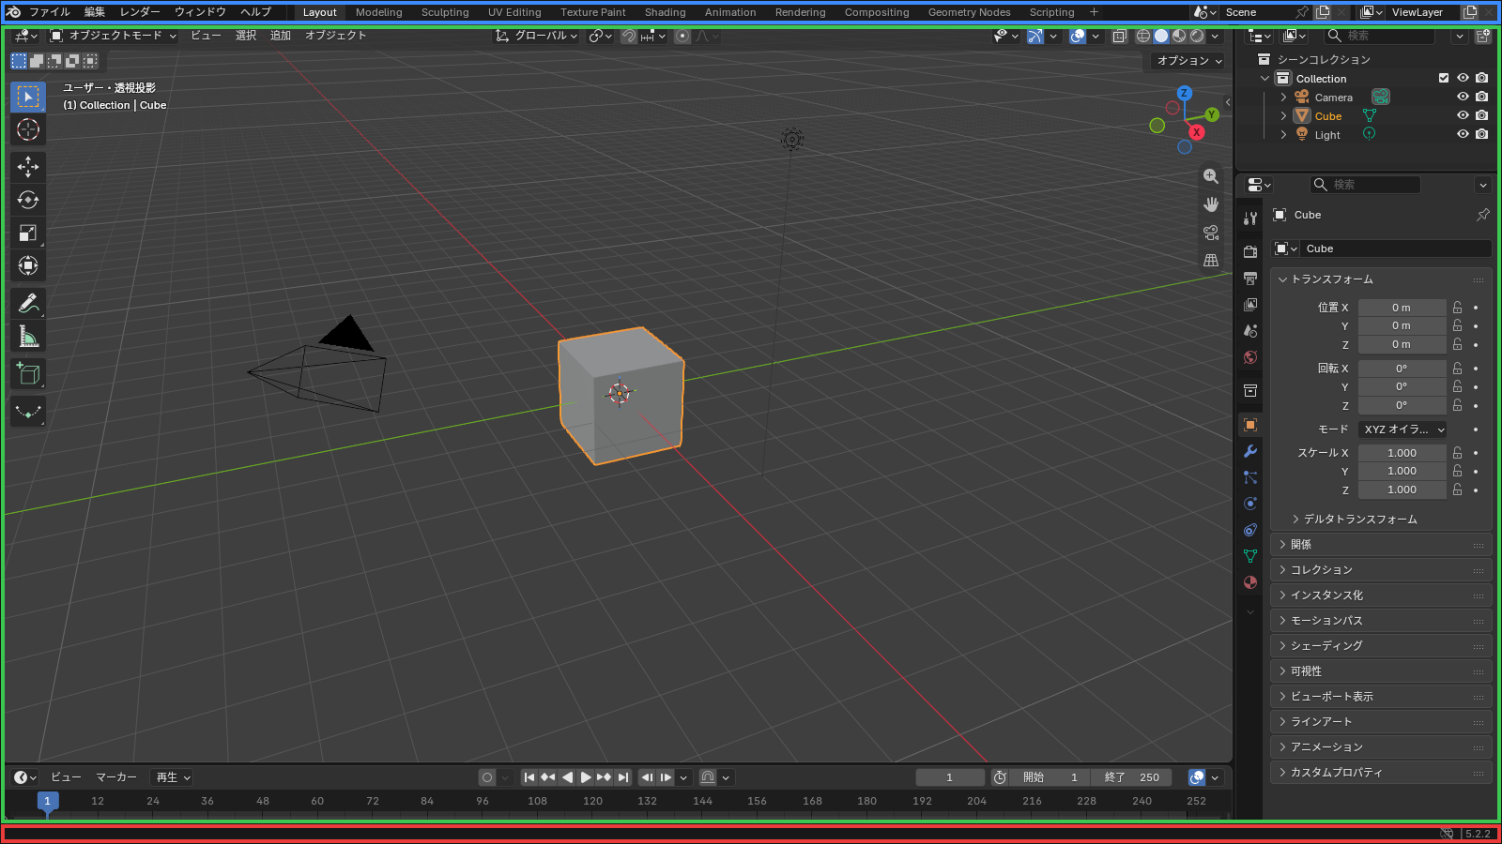Open the グローバル orientation dropdown
This screenshot has height=844, width=1502.
click(536, 36)
